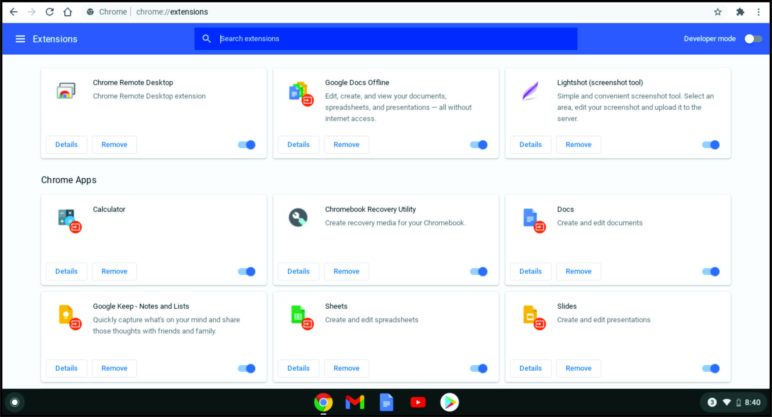
Task: Remove the Lightshot extension
Action: point(578,144)
